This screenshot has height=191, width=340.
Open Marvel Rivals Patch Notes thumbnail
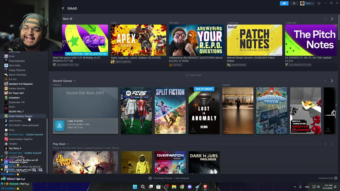254,40
